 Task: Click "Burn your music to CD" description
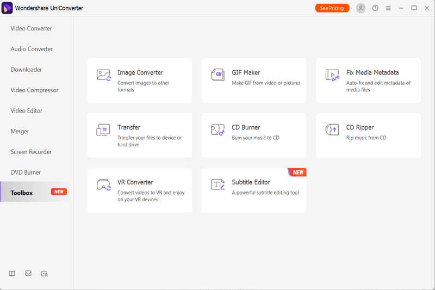pyautogui.click(x=256, y=138)
